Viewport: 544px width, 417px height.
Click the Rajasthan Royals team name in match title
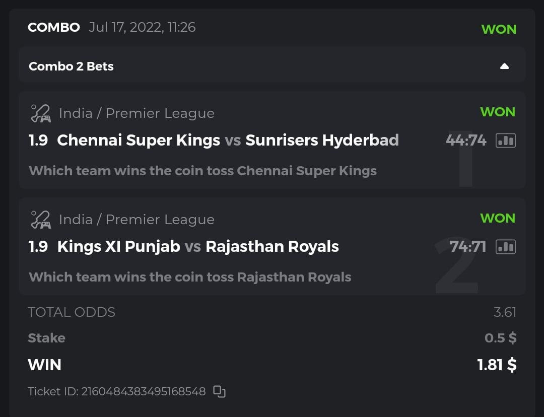click(x=272, y=246)
